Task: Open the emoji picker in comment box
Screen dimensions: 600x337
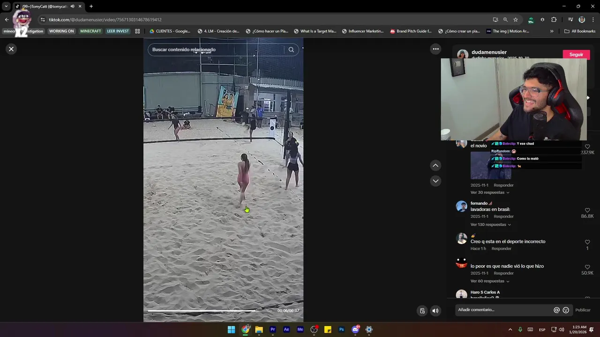Action: (x=566, y=310)
